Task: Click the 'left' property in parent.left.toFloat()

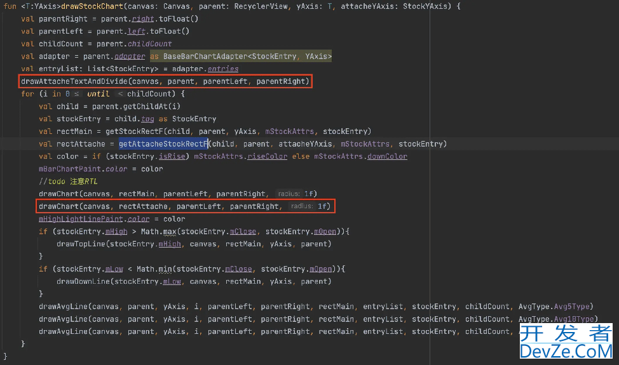Action: 136,32
